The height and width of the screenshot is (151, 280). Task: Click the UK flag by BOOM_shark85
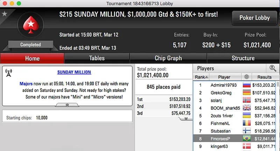click(247, 108)
